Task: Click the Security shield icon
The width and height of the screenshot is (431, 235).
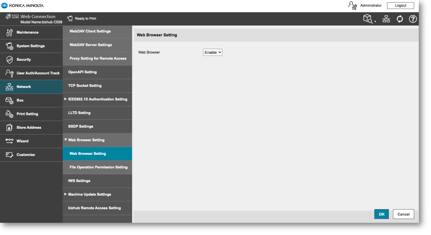Action: pyautogui.click(x=9, y=60)
